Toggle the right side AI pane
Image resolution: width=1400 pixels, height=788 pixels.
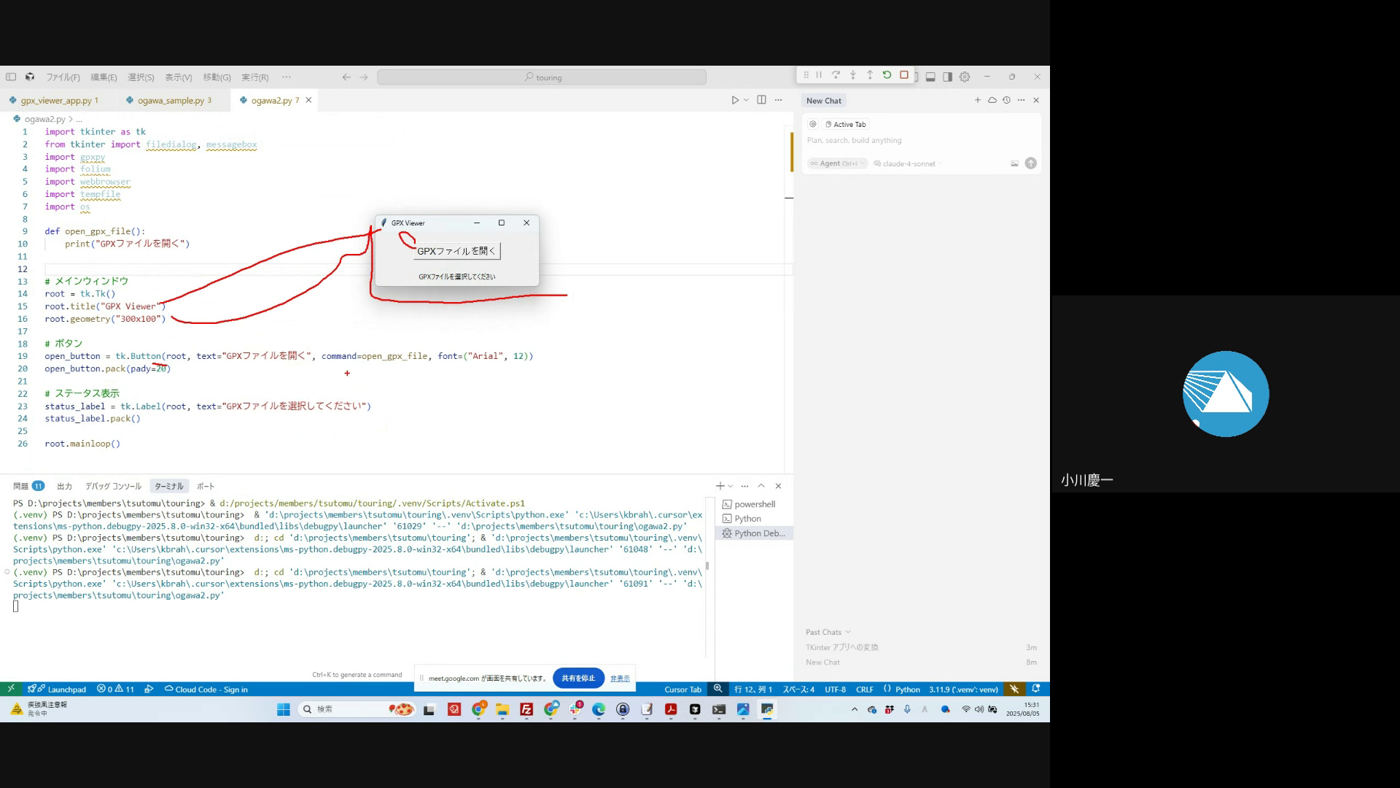[947, 77]
